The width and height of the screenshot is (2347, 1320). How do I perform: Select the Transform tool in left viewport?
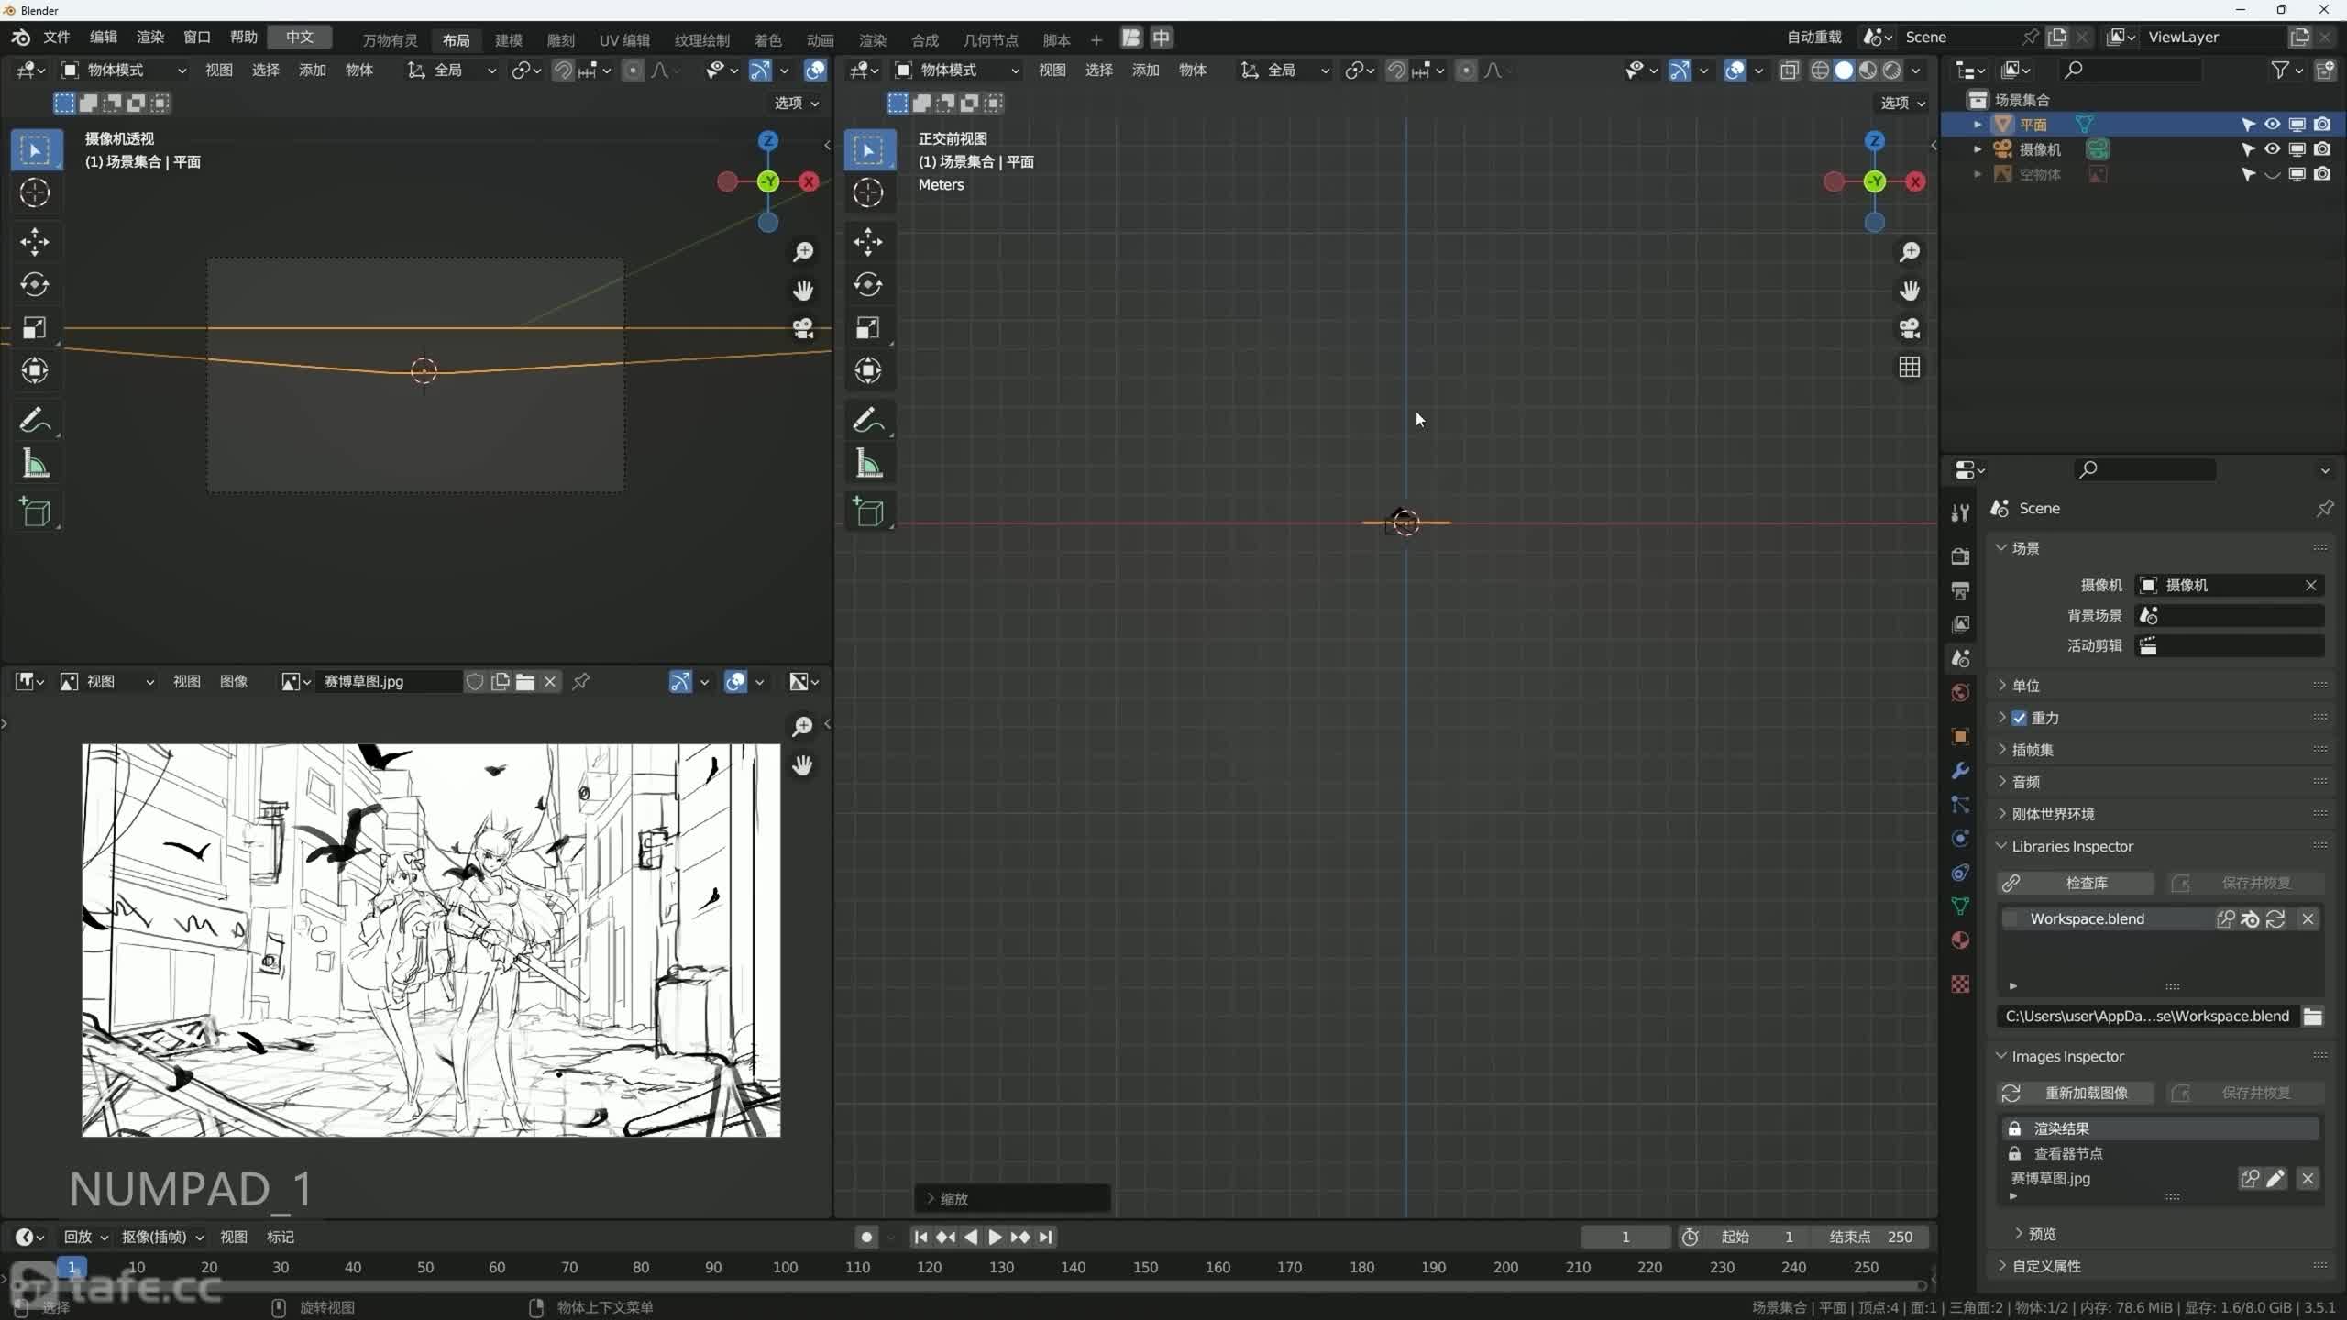35,371
